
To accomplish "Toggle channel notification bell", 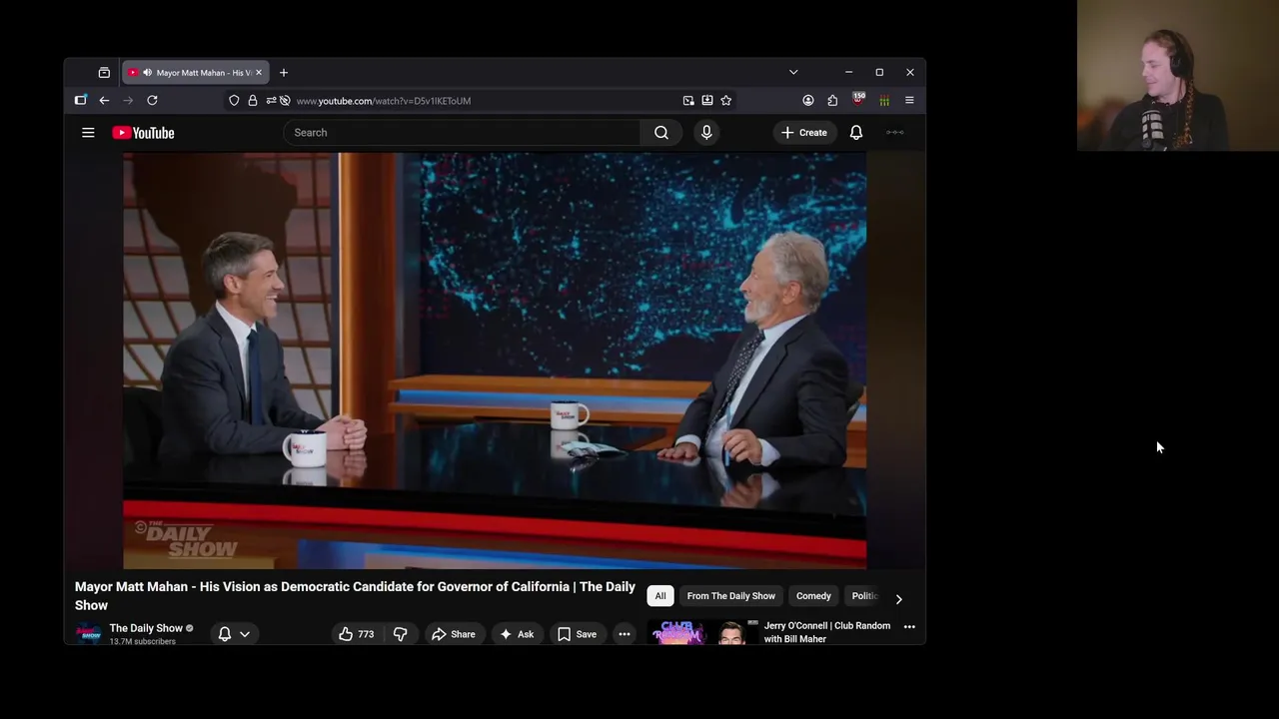I will [225, 634].
